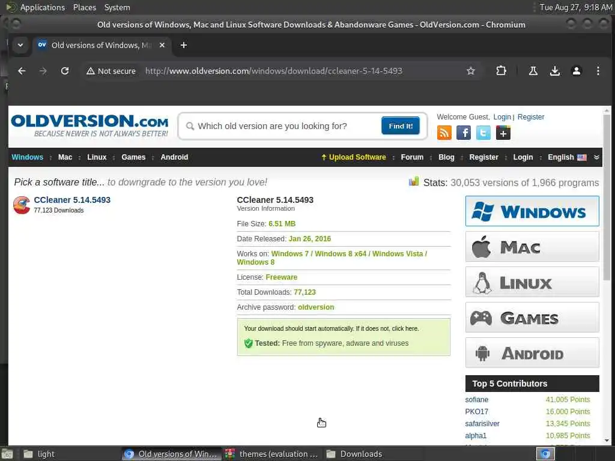This screenshot has height=461, width=615.
Task: Open the System menu in the top panel
Action: pos(117,7)
